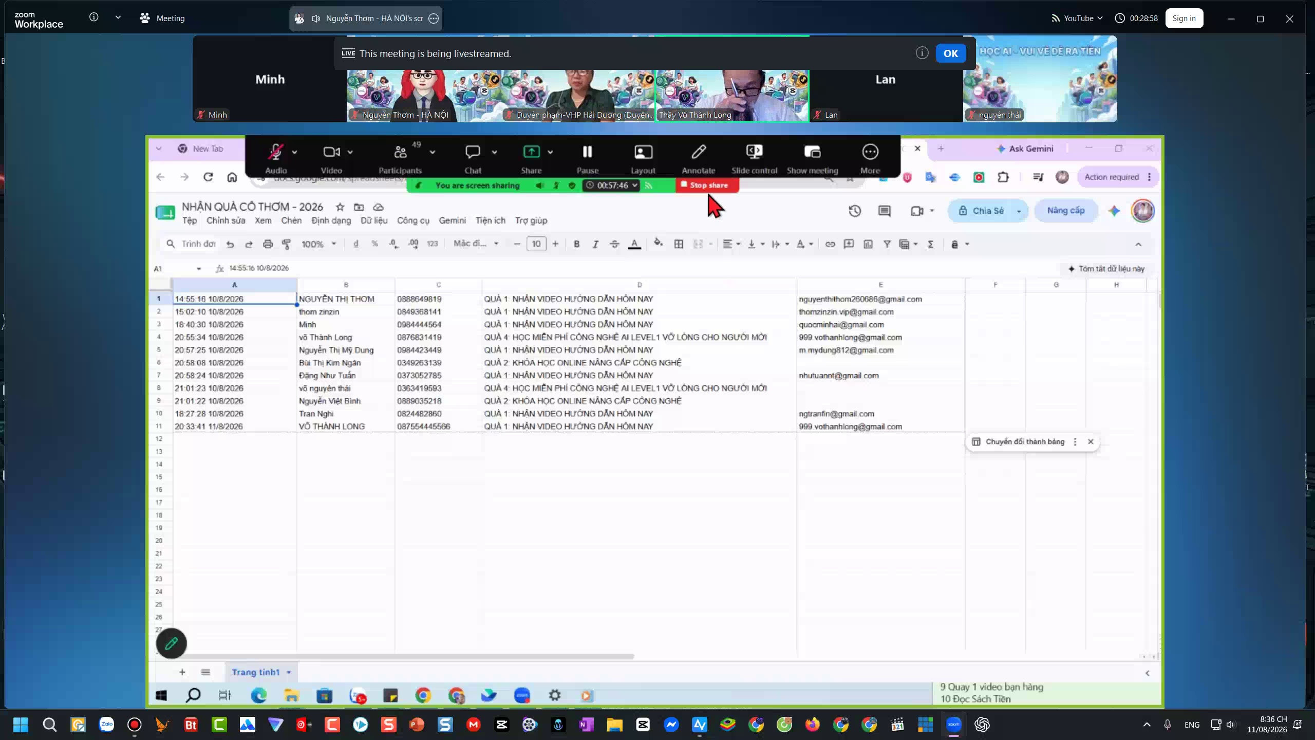Expand the YouTube livestream dropdown

point(1077,18)
